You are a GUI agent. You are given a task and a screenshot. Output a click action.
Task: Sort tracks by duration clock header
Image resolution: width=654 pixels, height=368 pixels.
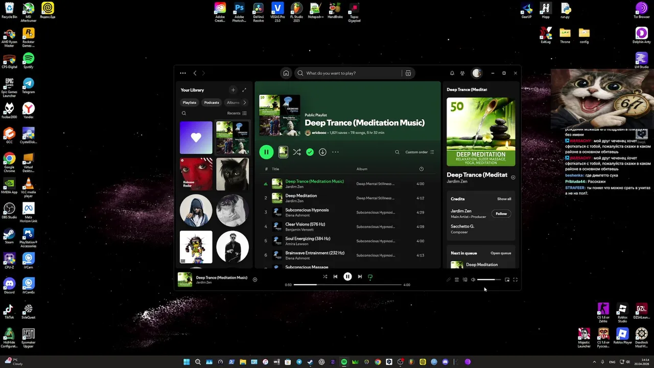tap(421, 169)
